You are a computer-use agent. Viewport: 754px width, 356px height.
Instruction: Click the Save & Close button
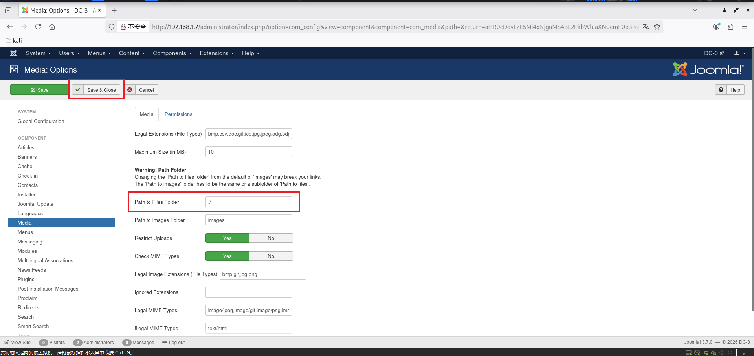click(96, 90)
